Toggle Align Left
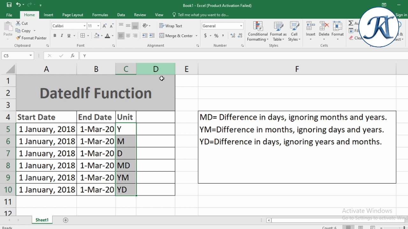Screen dimensions: 408x229 pos(121,36)
